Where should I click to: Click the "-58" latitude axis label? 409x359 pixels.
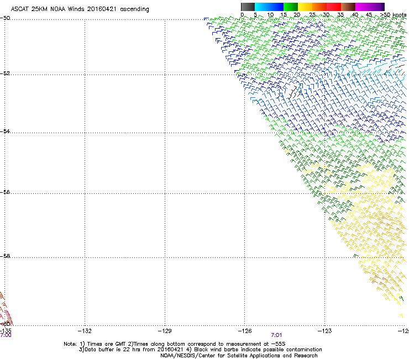pos(5,256)
